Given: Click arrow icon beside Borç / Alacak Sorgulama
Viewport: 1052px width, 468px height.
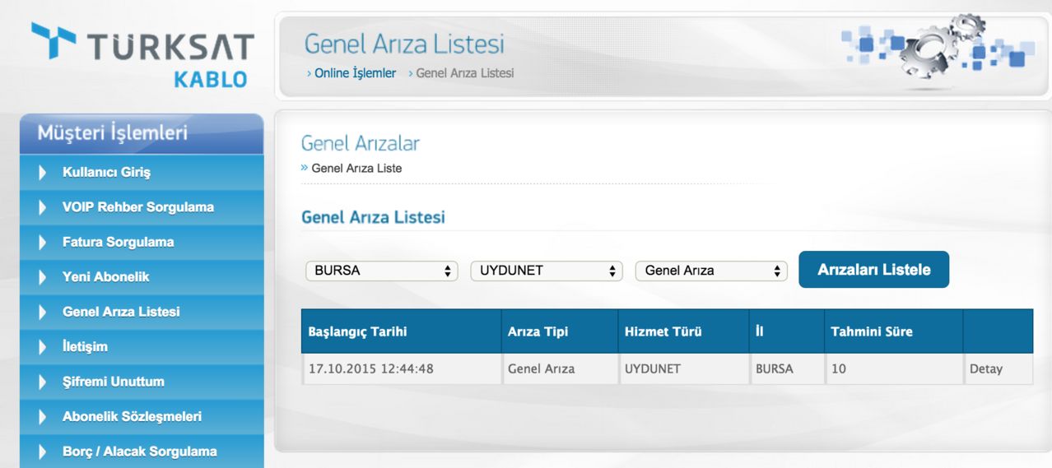Looking at the screenshot, I should coord(43,452).
